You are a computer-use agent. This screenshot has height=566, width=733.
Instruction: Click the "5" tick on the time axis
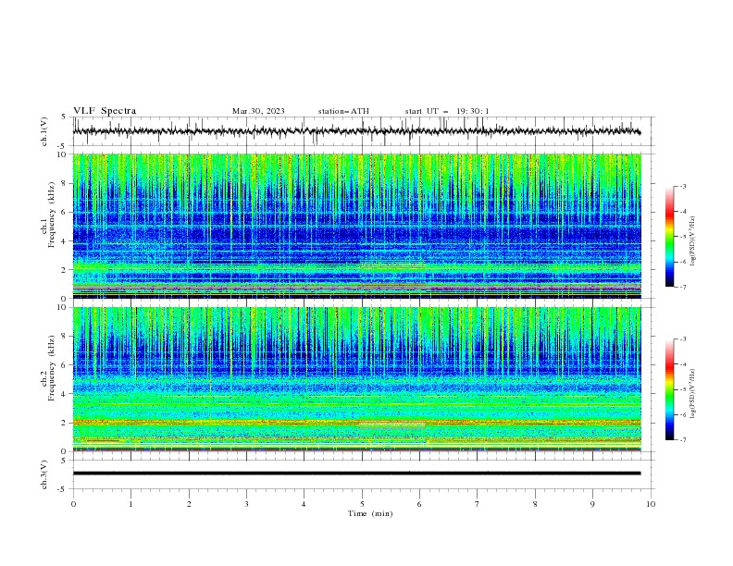coord(362,504)
